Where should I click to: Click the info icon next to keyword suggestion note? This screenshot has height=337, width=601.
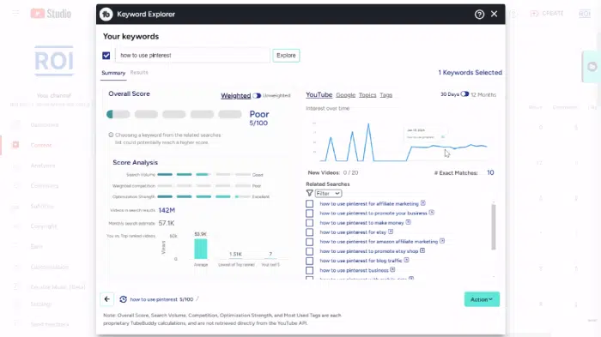pyautogui.click(x=111, y=135)
